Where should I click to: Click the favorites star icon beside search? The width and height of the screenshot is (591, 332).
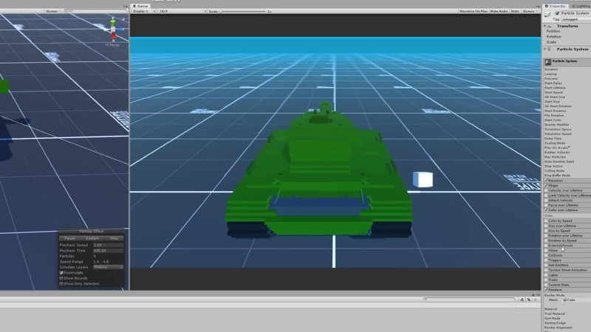point(536,300)
